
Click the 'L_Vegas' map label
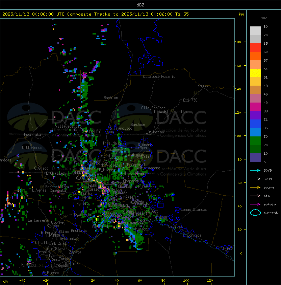click(x=39, y=190)
